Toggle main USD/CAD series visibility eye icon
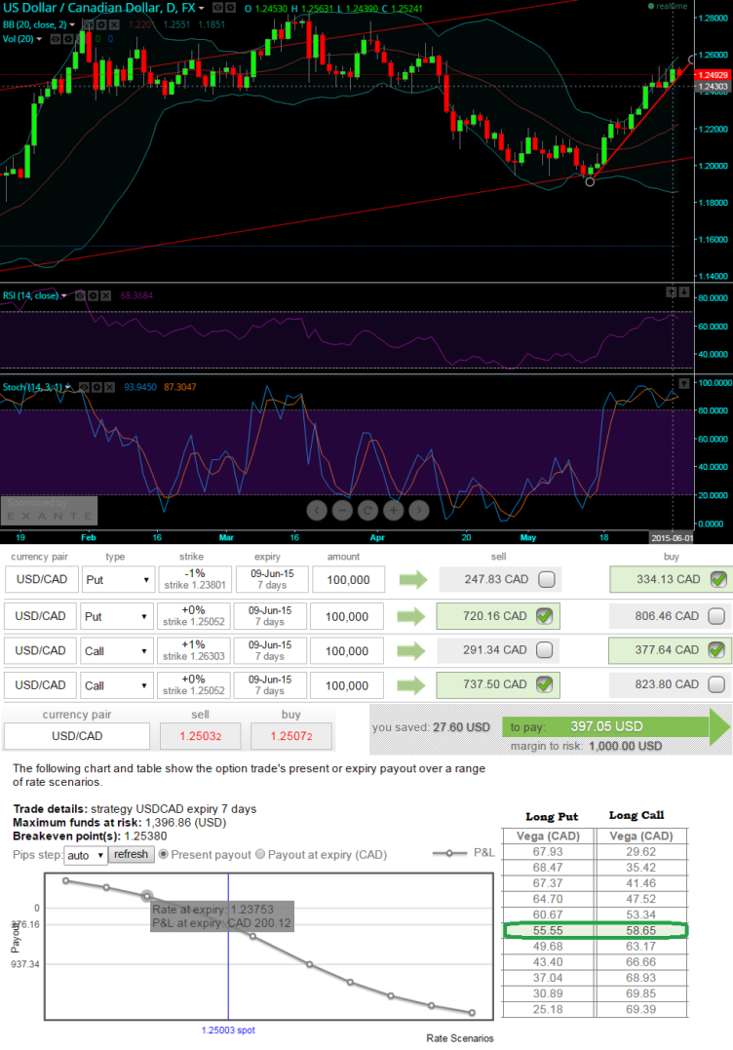733x1050 pixels. tap(217, 8)
